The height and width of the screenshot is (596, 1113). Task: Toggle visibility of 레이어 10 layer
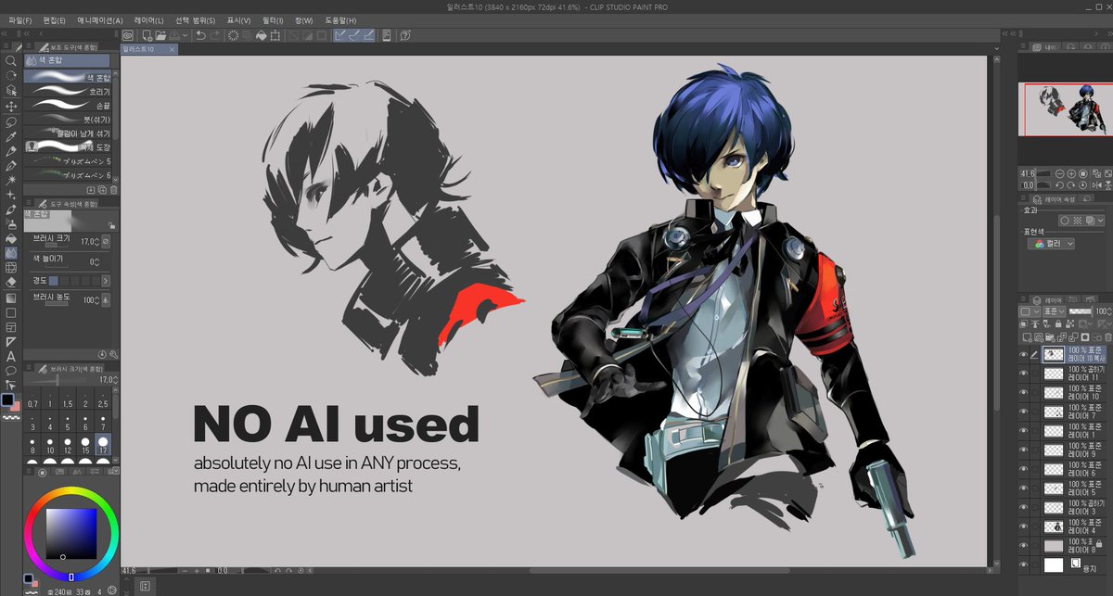coord(1024,392)
